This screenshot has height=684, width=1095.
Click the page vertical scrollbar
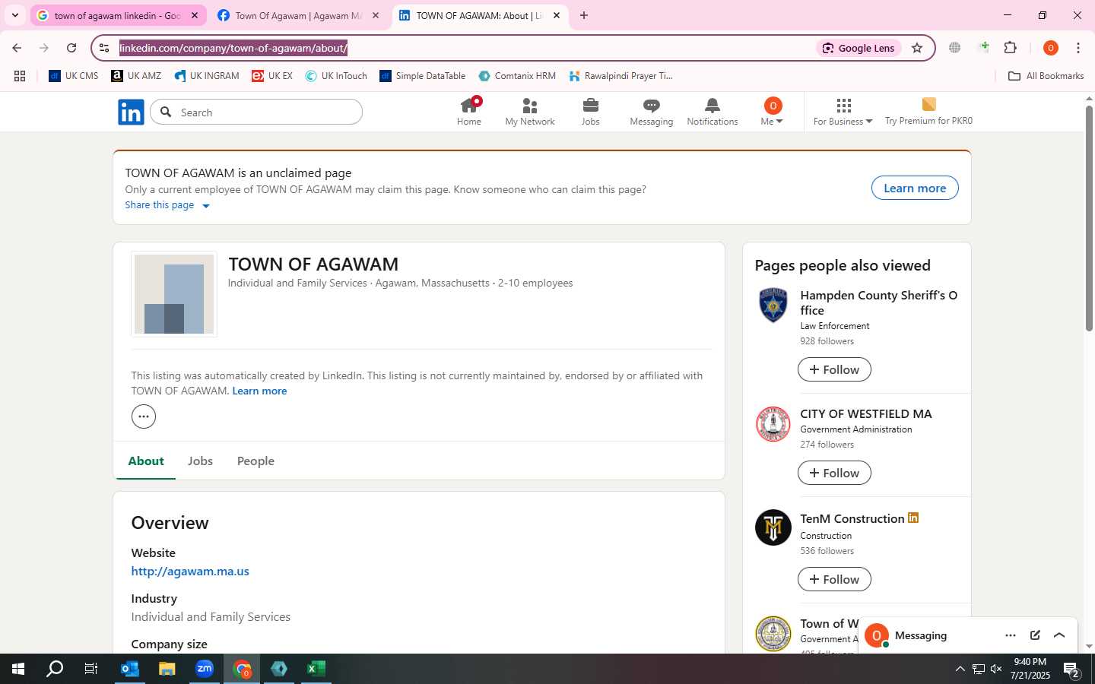pos(1089,217)
